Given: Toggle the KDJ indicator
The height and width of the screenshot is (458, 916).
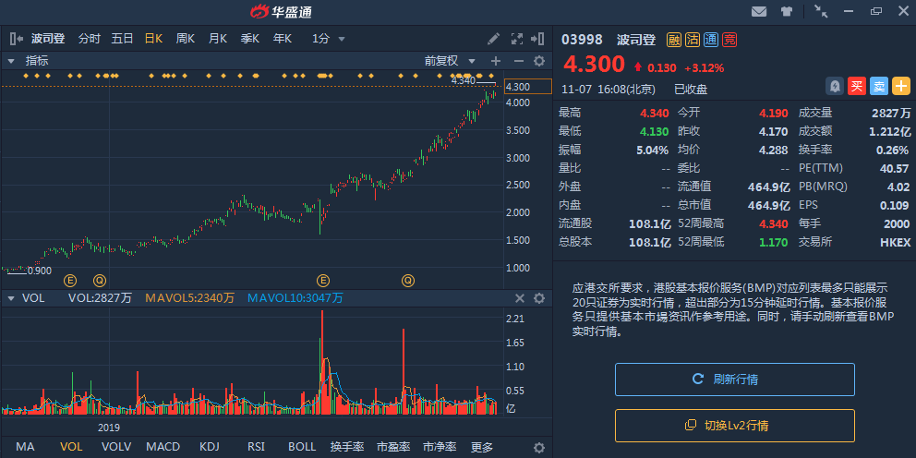Looking at the screenshot, I should coord(210,447).
